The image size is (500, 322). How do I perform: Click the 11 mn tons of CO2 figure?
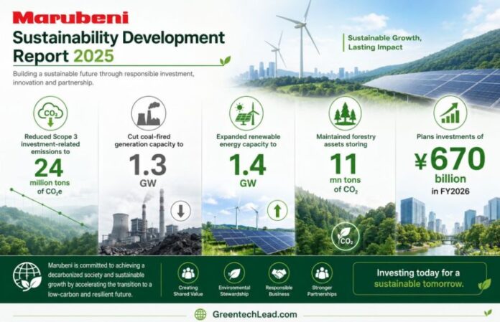(x=345, y=174)
